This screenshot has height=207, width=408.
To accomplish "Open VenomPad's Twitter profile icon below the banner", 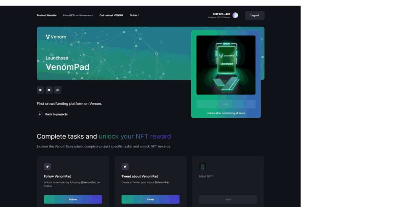I will (40, 90).
